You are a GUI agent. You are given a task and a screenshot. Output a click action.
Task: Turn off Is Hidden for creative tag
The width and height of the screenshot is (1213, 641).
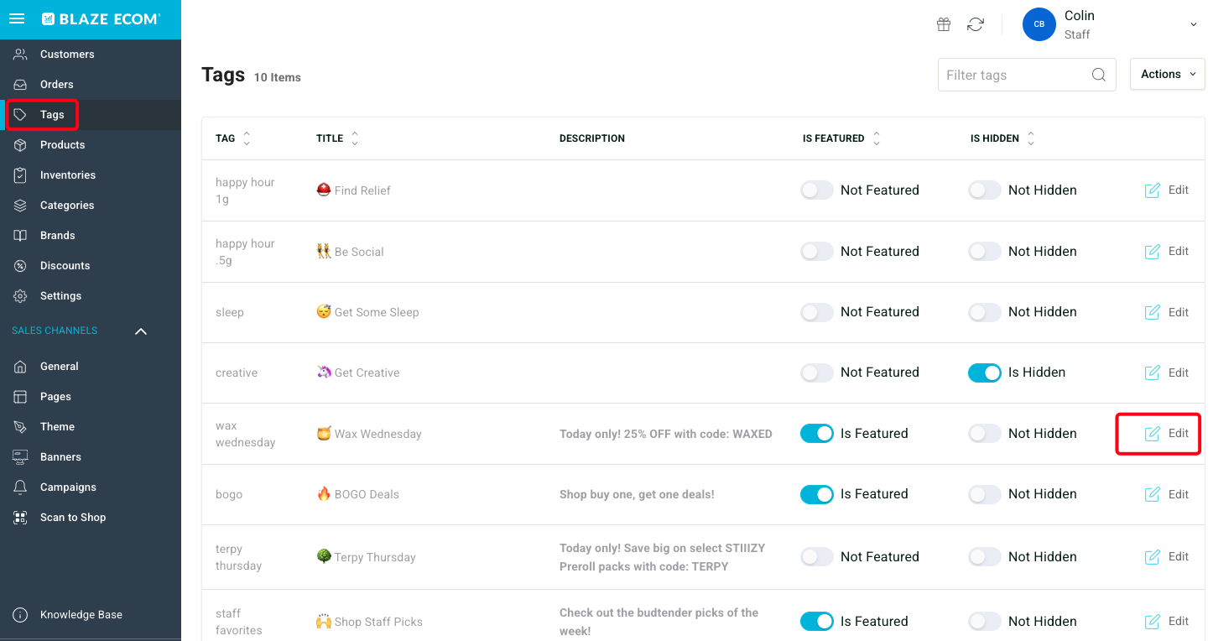coord(985,373)
